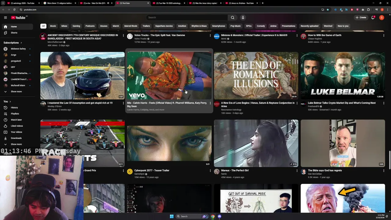Screen dimensions: 391x220
Task: Click the YouTube logo
Action: 19,17
